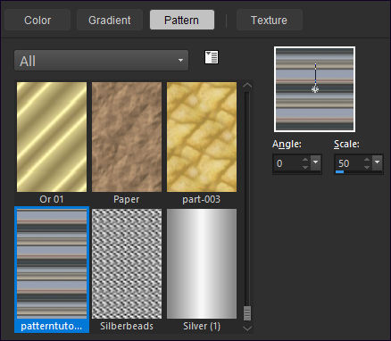Viewport: 391px width, 341px height.
Task: Click the Paper label text
Action: tap(127, 199)
